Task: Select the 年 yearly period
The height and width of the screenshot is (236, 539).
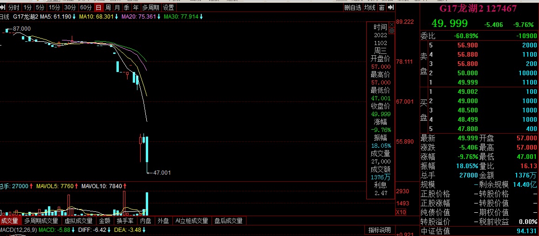Action: [x=136, y=7]
